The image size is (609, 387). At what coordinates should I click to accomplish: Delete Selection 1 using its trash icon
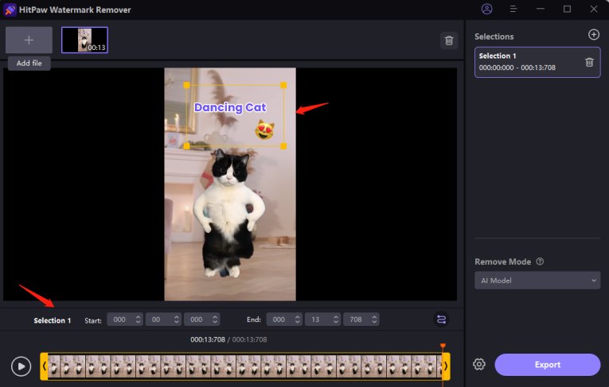tap(589, 62)
